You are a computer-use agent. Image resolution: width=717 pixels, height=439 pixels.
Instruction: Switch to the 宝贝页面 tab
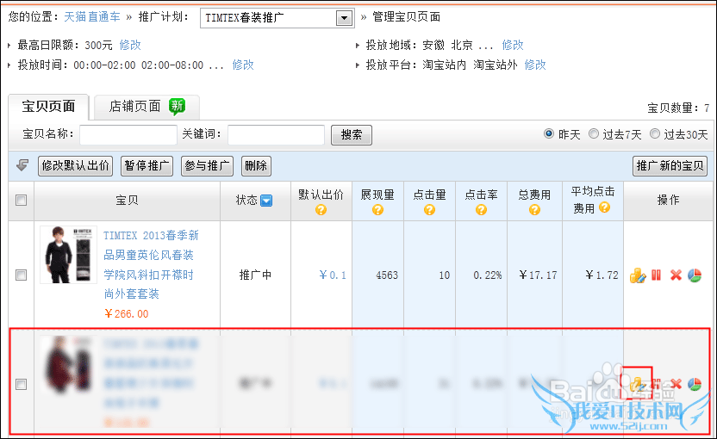pyautogui.click(x=48, y=107)
